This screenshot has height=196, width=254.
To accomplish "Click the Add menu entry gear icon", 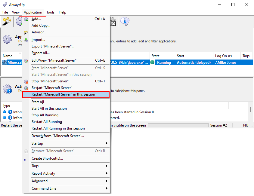I will click(26, 19).
